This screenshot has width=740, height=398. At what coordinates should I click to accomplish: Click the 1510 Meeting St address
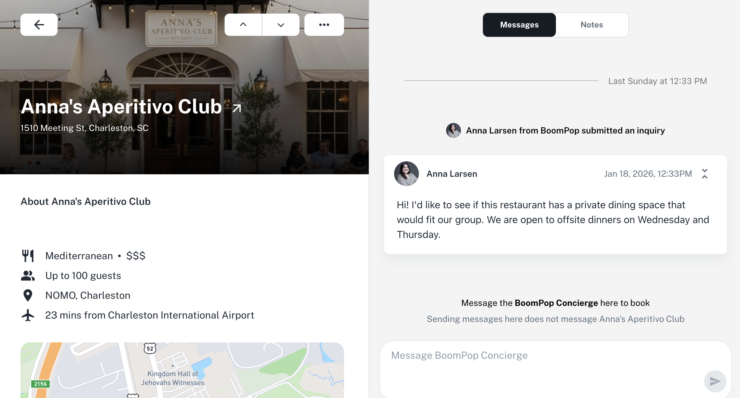84,128
